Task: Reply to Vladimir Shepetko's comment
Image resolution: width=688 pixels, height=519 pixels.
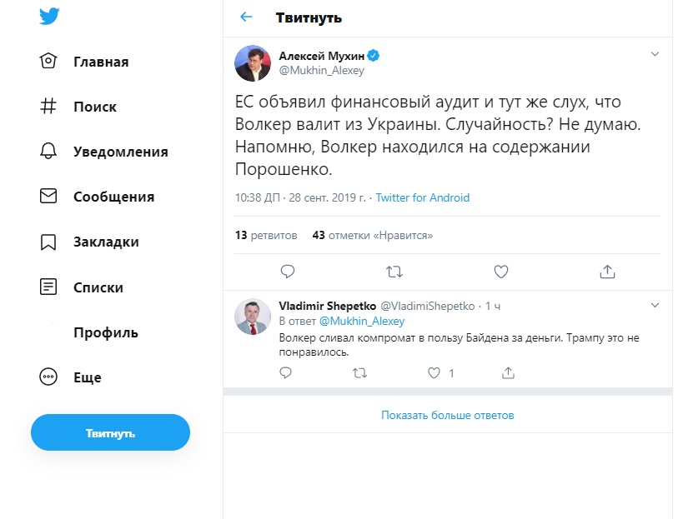Action: [286, 373]
